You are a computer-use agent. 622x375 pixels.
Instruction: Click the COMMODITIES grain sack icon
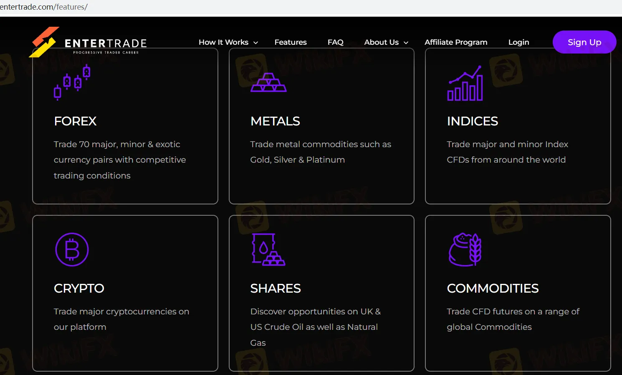click(x=465, y=249)
